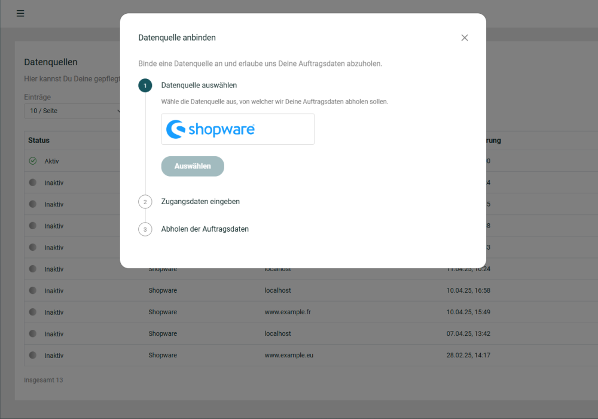Image resolution: width=598 pixels, height=419 pixels.
Task: Click the "www.example.eu" domain cell
Action: click(289, 356)
